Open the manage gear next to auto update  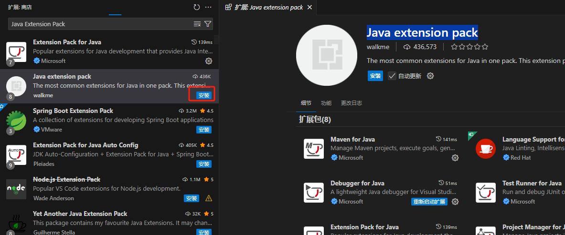click(x=430, y=76)
